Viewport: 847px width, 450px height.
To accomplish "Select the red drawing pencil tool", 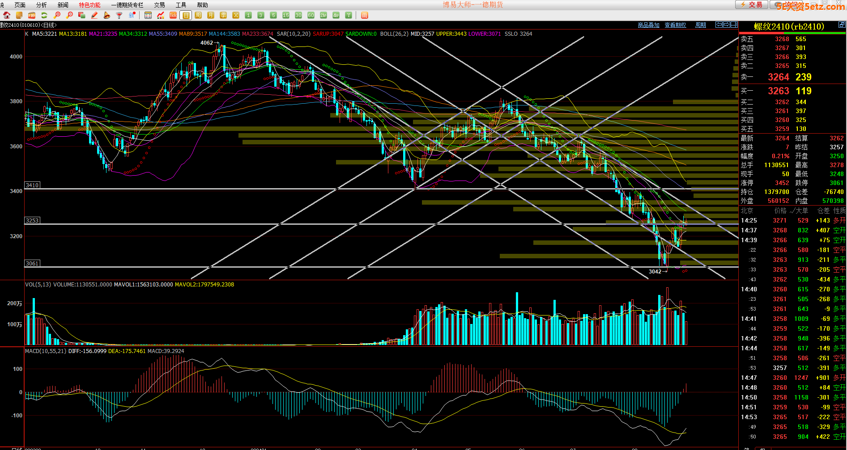I will pyautogui.click(x=94, y=15).
